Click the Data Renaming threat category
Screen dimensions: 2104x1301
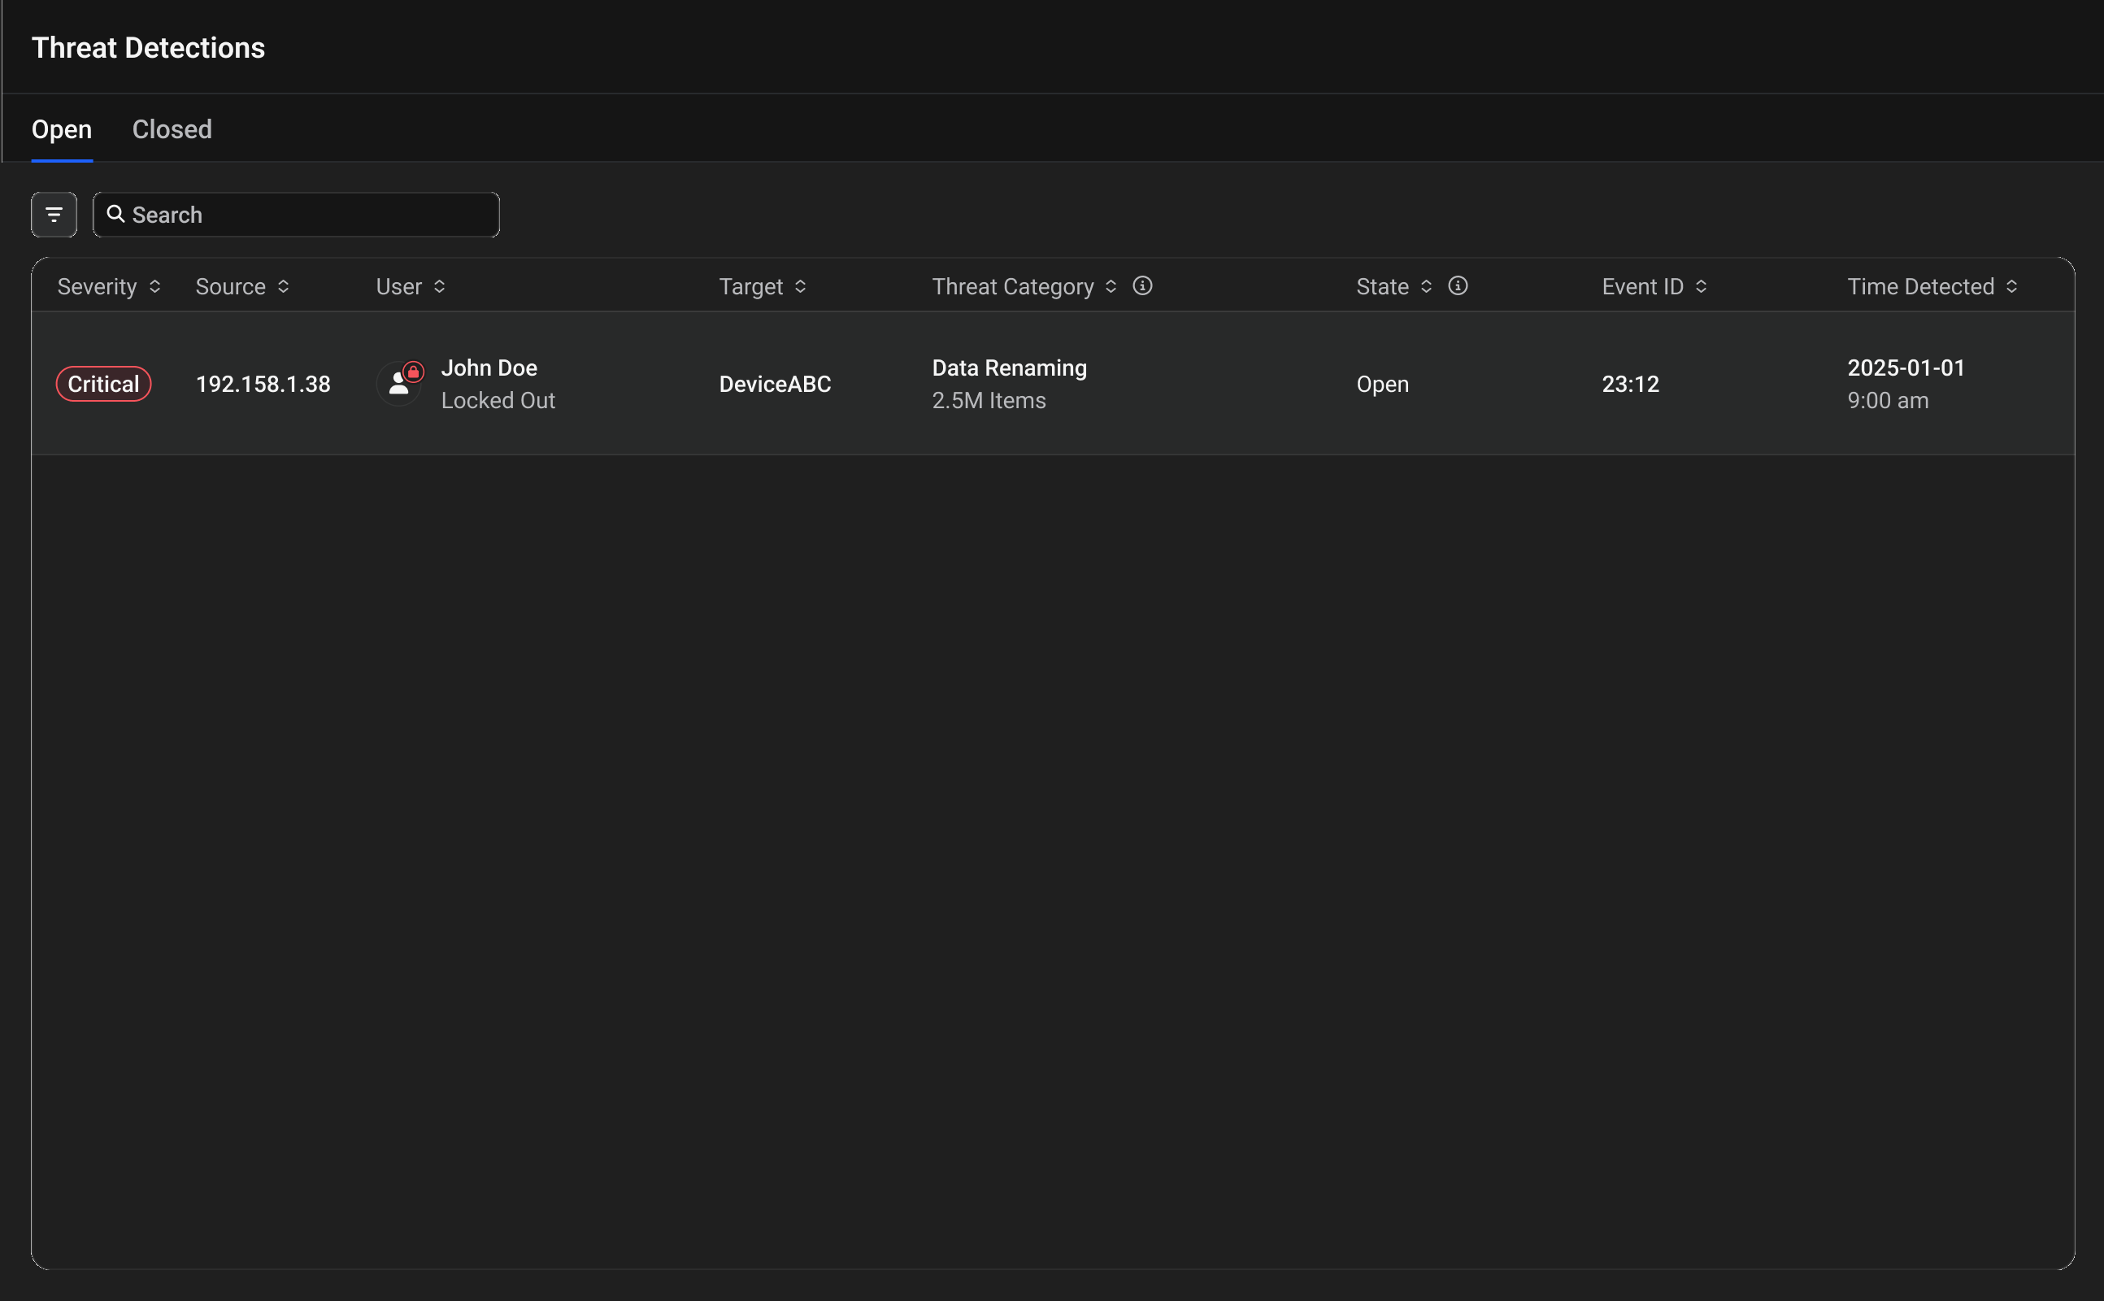1009,368
